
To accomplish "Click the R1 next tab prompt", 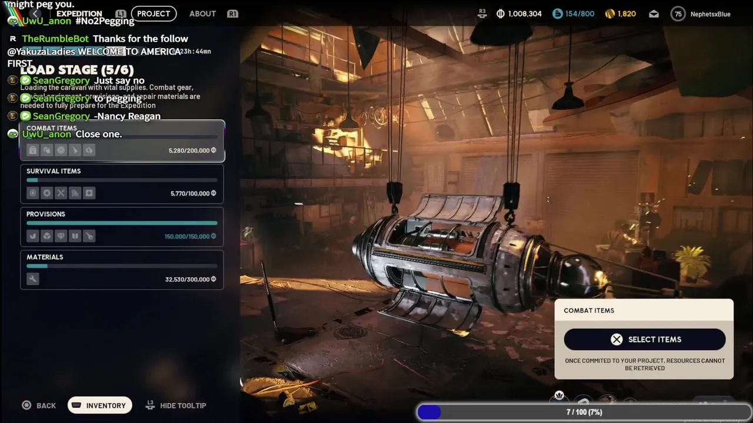I will pos(232,14).
